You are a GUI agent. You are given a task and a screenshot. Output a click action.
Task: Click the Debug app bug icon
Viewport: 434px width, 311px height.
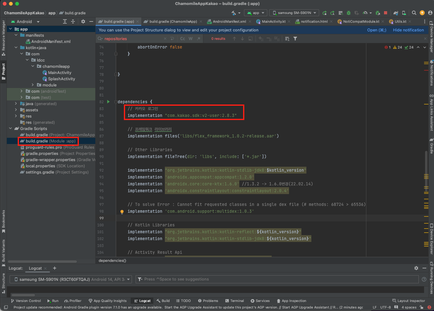tap(349, 13)
